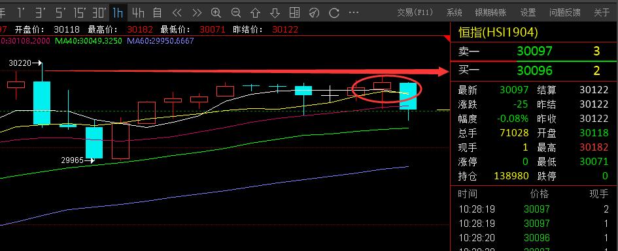Screen dimensions: 618x251
Task: Switch chart to 3-minute period
Action: point(41,12)
